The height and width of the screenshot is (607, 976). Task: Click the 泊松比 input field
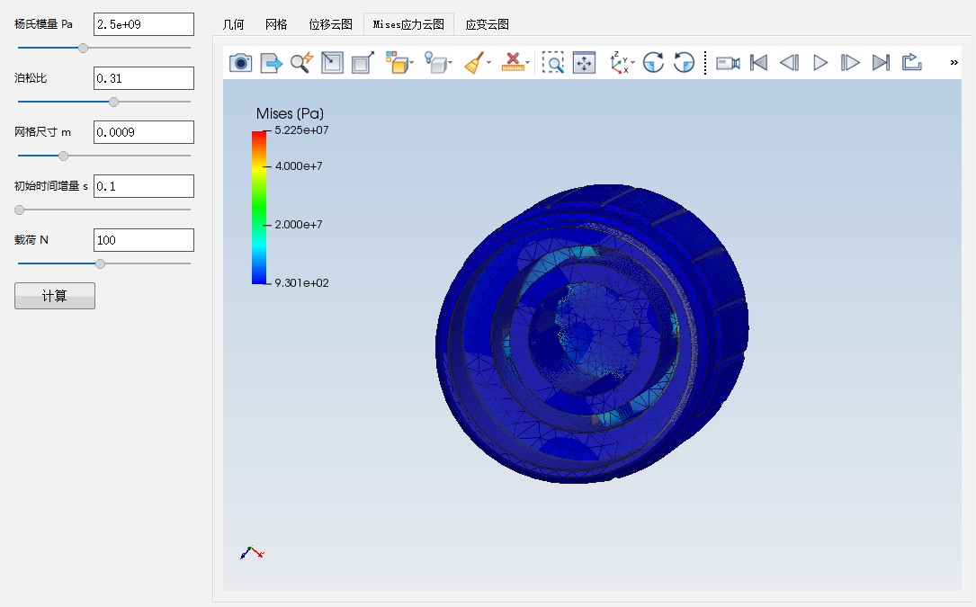pyautogui.click(x=144, y=78)
